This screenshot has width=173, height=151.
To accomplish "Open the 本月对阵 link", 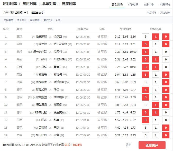I will tap(151, 13).
